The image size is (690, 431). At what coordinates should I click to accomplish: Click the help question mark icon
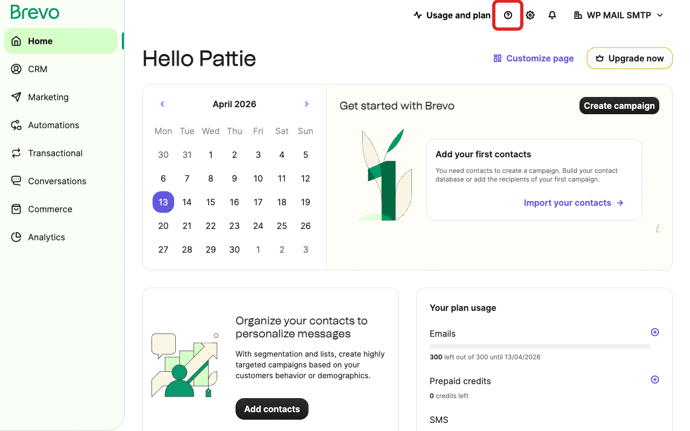(508, 15)
